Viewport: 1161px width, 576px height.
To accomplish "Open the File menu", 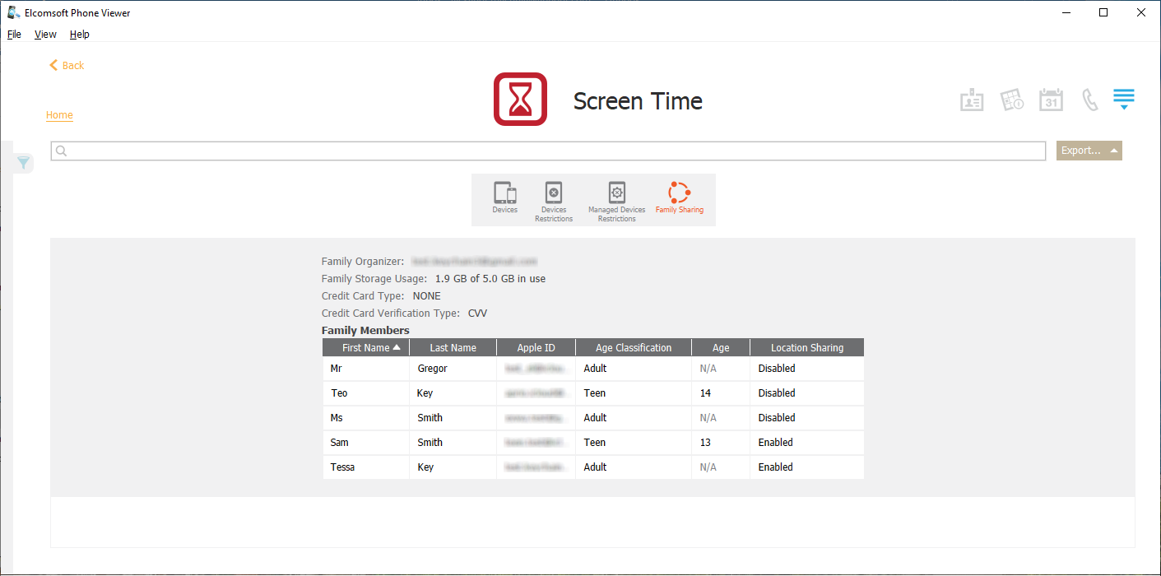I will click(14, 35).
